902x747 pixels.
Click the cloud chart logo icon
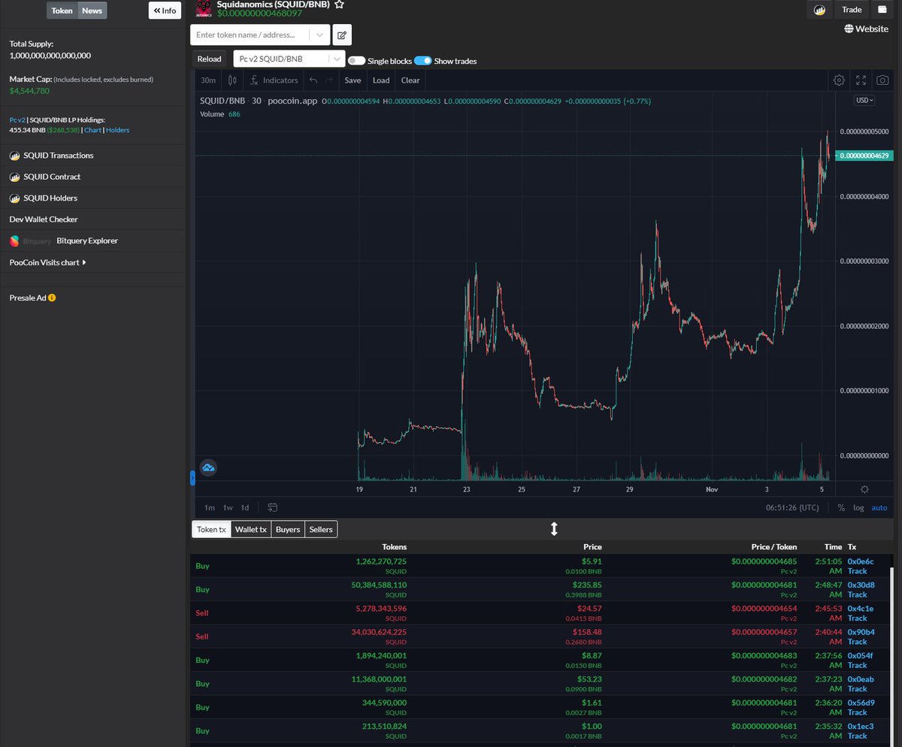point(208,467)
